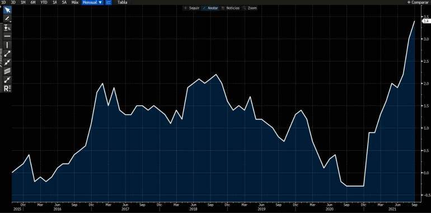
Task: Select the trend line tool
Action: (7, 54)
